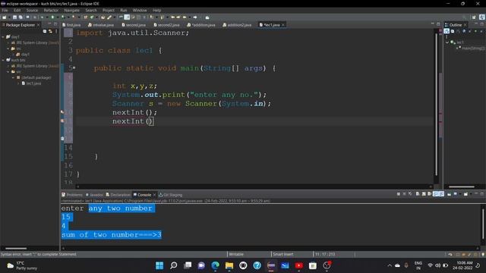Viewport: 486px width, 273px height.
Task: Open Microsoft Edge from the taskbar
Action: [x=215, y=265]
